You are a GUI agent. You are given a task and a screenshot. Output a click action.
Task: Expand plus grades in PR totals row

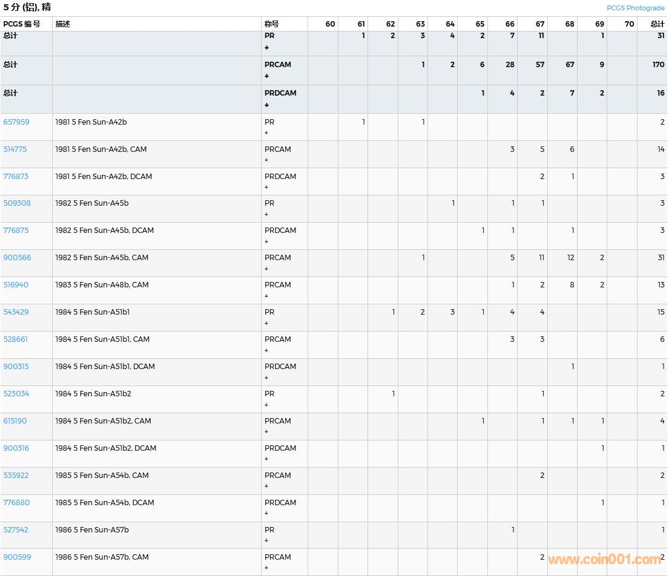click(x=267, y=48)
